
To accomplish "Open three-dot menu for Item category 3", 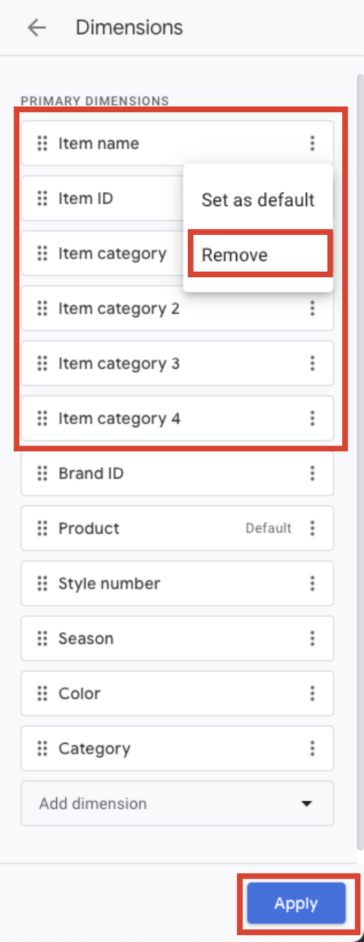I will (x=312, y=363).
